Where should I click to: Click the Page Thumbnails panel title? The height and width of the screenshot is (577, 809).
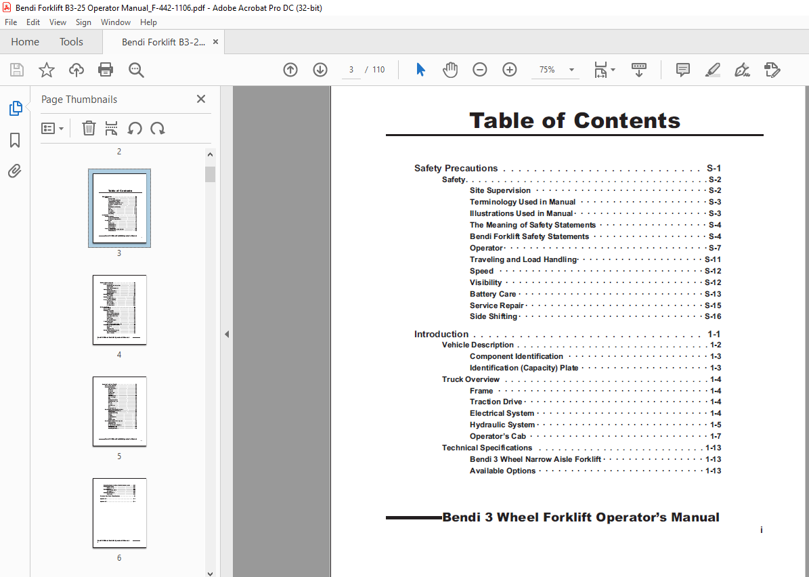(x=79, y=100)
